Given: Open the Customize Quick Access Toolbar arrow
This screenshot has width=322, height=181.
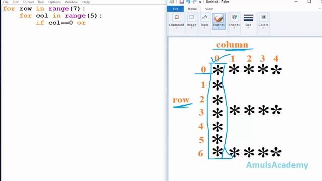Looking at the screenshot, I should click(200, 2).
